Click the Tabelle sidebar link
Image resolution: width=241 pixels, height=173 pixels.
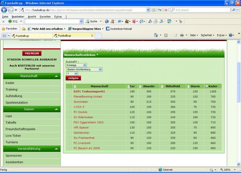point(11,122)
